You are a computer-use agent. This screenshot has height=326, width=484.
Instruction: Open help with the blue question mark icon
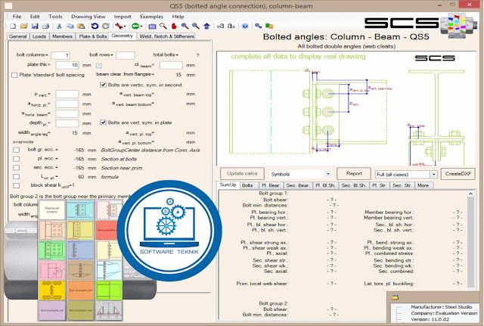245,26
